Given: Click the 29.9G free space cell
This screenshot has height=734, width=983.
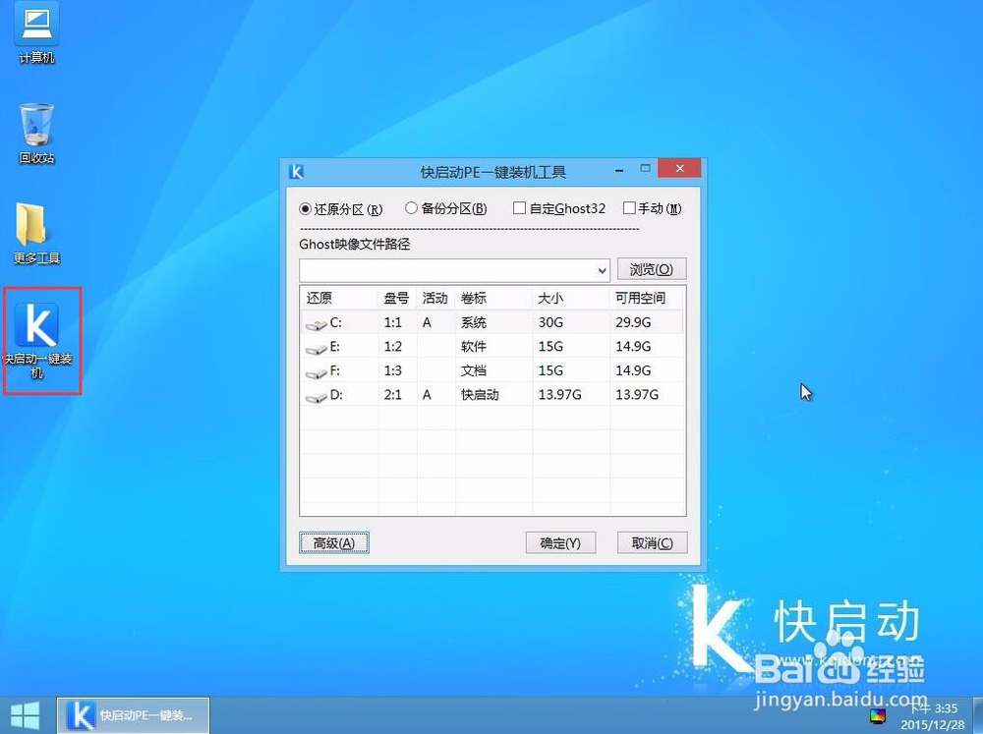Looking at the screenshot, I should 633,322.
